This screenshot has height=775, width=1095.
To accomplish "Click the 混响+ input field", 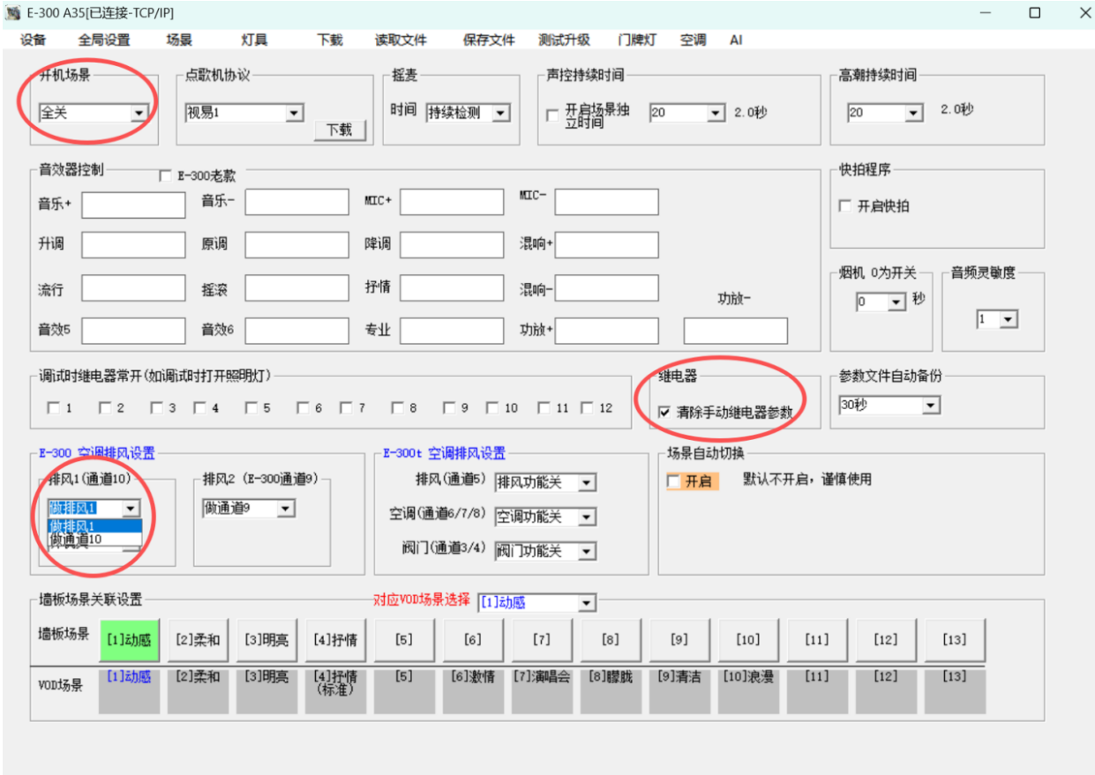I will point(607,245).
